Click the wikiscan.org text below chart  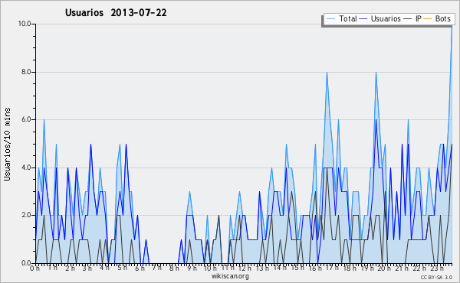(x=230, y=276)
